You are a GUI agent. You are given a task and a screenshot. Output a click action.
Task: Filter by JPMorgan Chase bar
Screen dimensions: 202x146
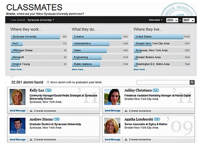[39, 50]
